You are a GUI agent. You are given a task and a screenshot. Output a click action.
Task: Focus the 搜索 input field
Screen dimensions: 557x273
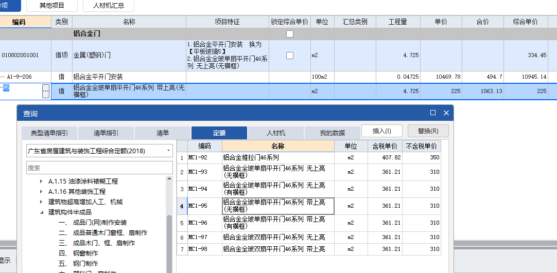pos(99,168)
